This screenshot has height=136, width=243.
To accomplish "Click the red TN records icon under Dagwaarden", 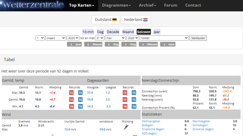I will [x=125, y=106].
